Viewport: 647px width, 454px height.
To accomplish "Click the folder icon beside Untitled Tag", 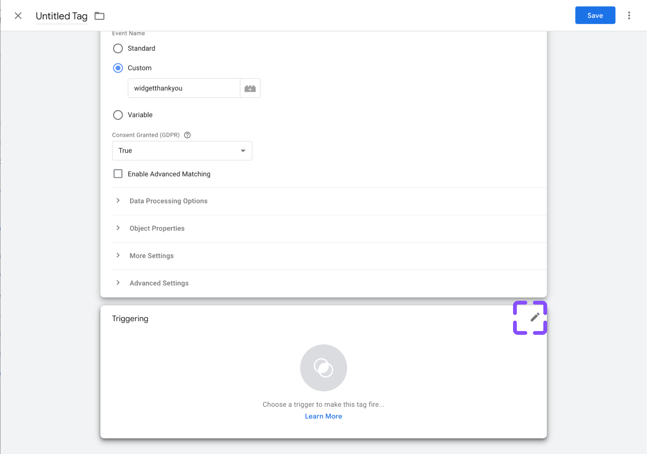I will point(99,16).
